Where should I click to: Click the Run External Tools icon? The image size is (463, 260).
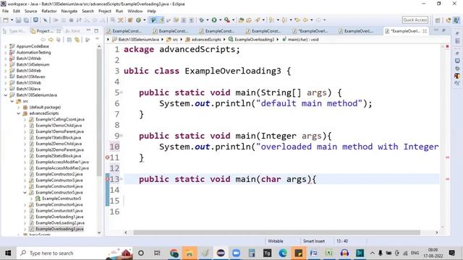coord(226,20)
